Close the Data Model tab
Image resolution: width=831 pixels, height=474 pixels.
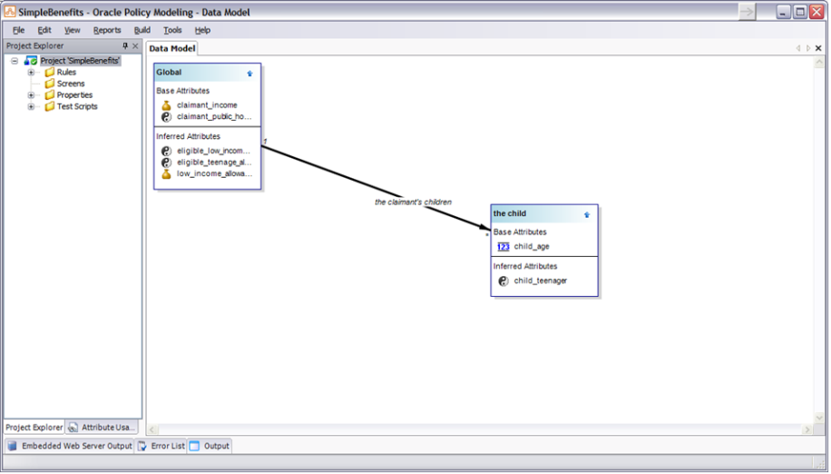coord(818,48)
